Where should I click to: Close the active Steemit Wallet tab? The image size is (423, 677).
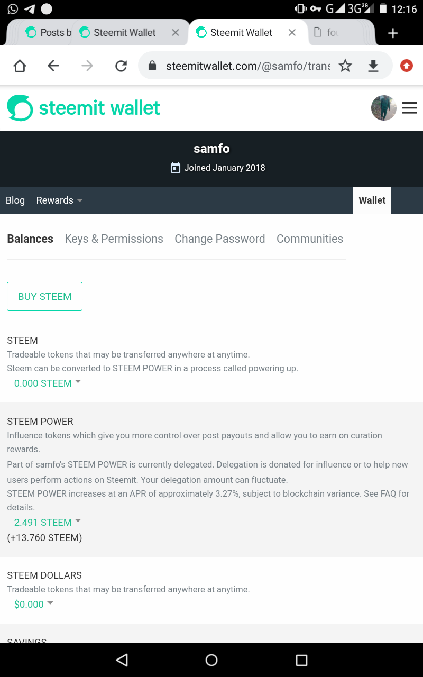(x=292, y=33)
